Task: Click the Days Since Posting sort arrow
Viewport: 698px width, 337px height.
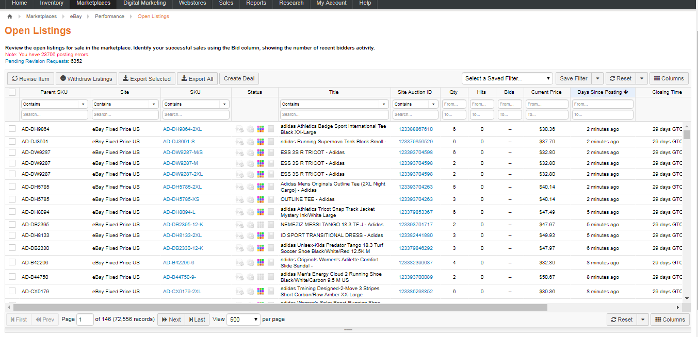Action: click(x=626, y=92)
